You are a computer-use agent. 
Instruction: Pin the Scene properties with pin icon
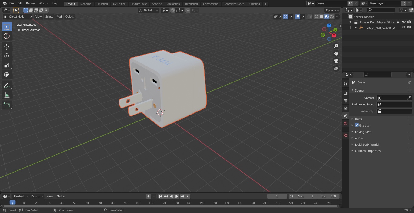tap(409, 82)
